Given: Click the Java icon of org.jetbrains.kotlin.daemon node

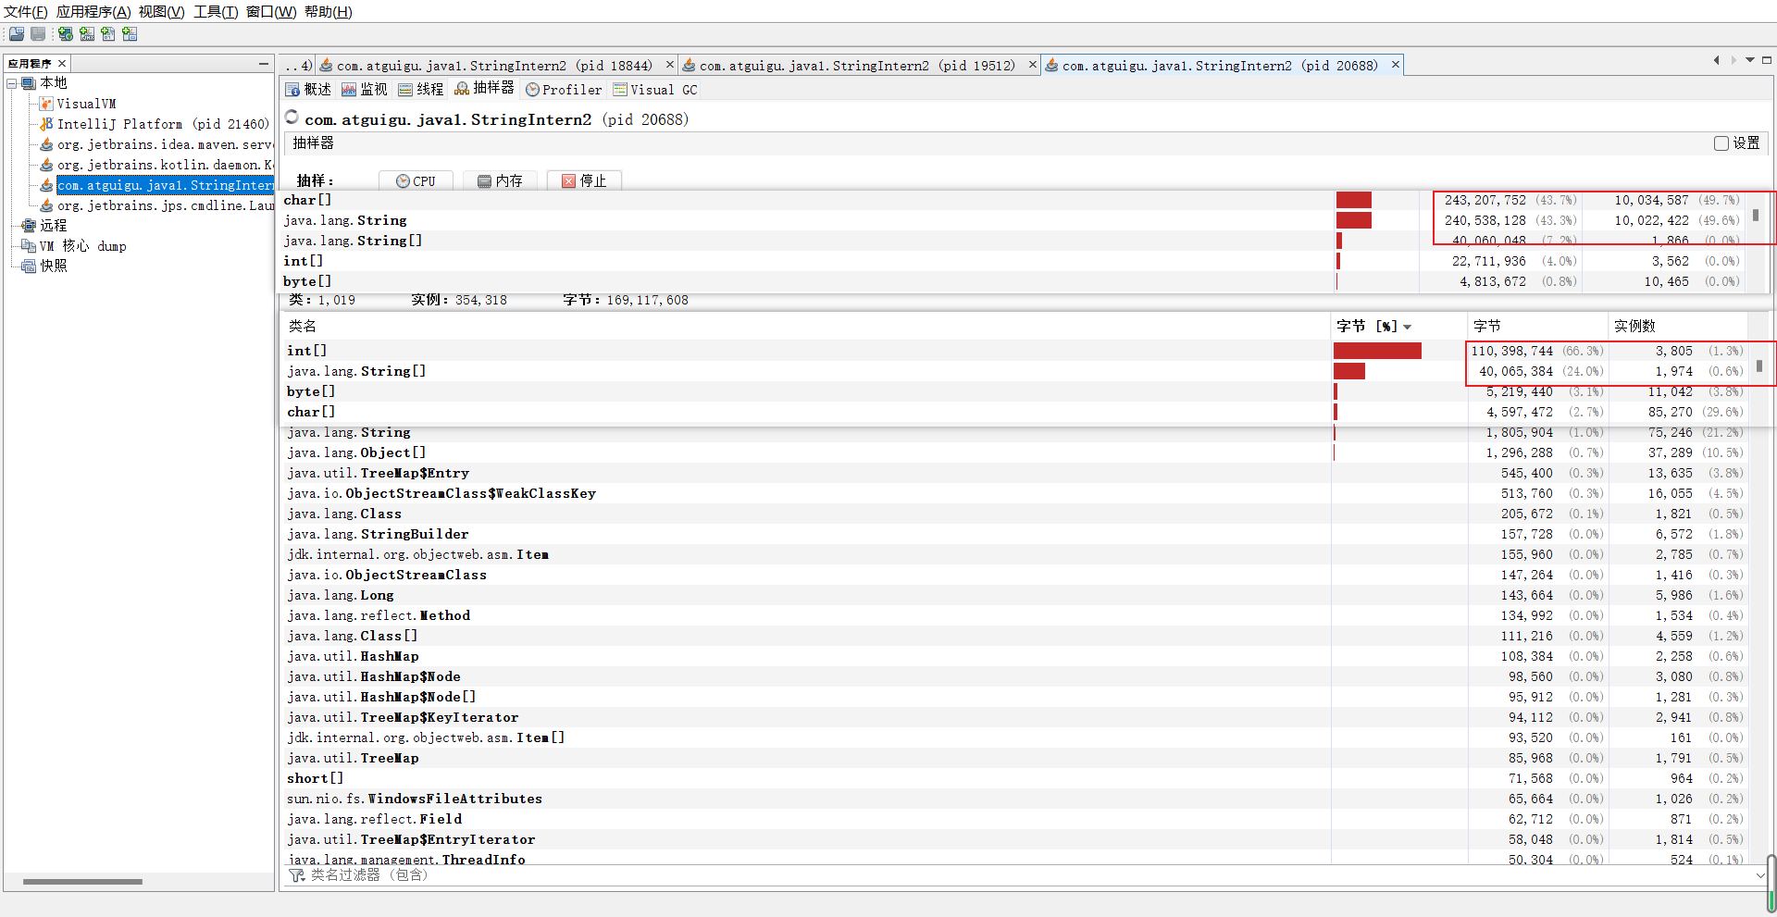Looking at the screenshot, I should (46, 165).
